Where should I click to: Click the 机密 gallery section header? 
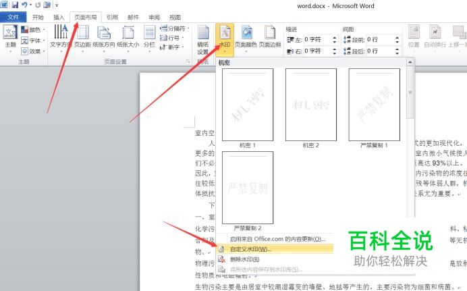point(224,63)
